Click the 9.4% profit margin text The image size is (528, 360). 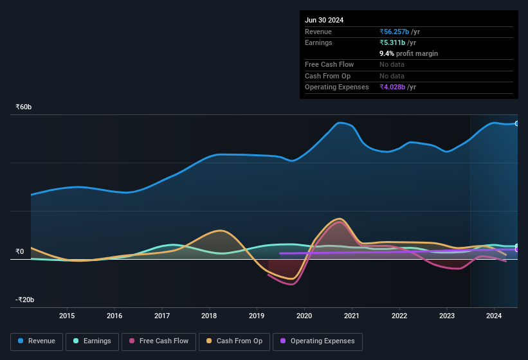click(x=408, y=53)
